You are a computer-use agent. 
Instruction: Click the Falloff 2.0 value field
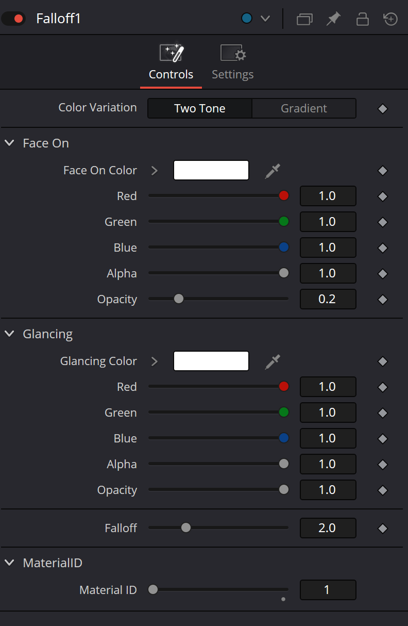328,528
